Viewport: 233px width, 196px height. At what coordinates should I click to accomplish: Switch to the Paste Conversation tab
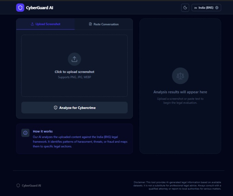(x=104, y=24)
